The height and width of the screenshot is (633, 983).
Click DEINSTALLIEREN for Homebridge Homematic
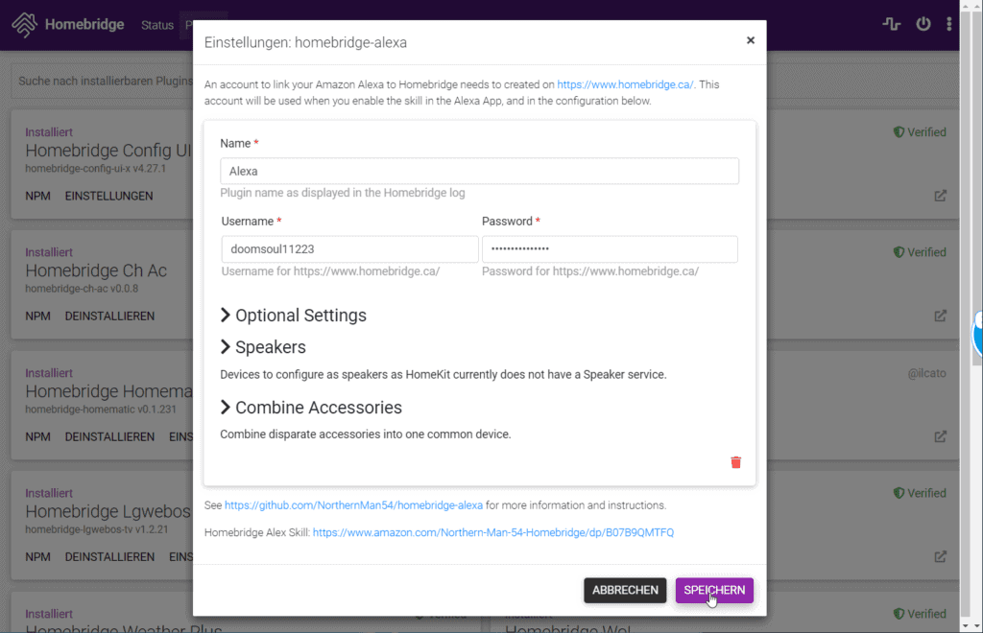(x=109, y=437)
